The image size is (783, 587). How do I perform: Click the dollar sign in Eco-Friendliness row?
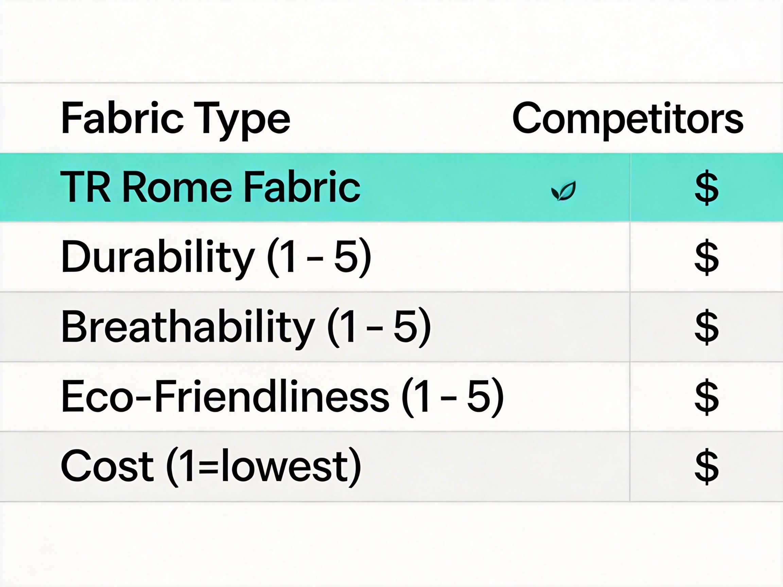coord(707,396)
